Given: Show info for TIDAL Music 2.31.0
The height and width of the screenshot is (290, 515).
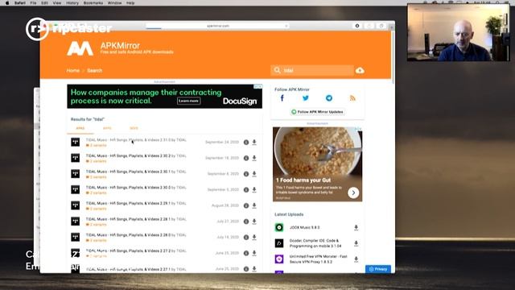Looking at the screenshot, I should tap(246, 142).
